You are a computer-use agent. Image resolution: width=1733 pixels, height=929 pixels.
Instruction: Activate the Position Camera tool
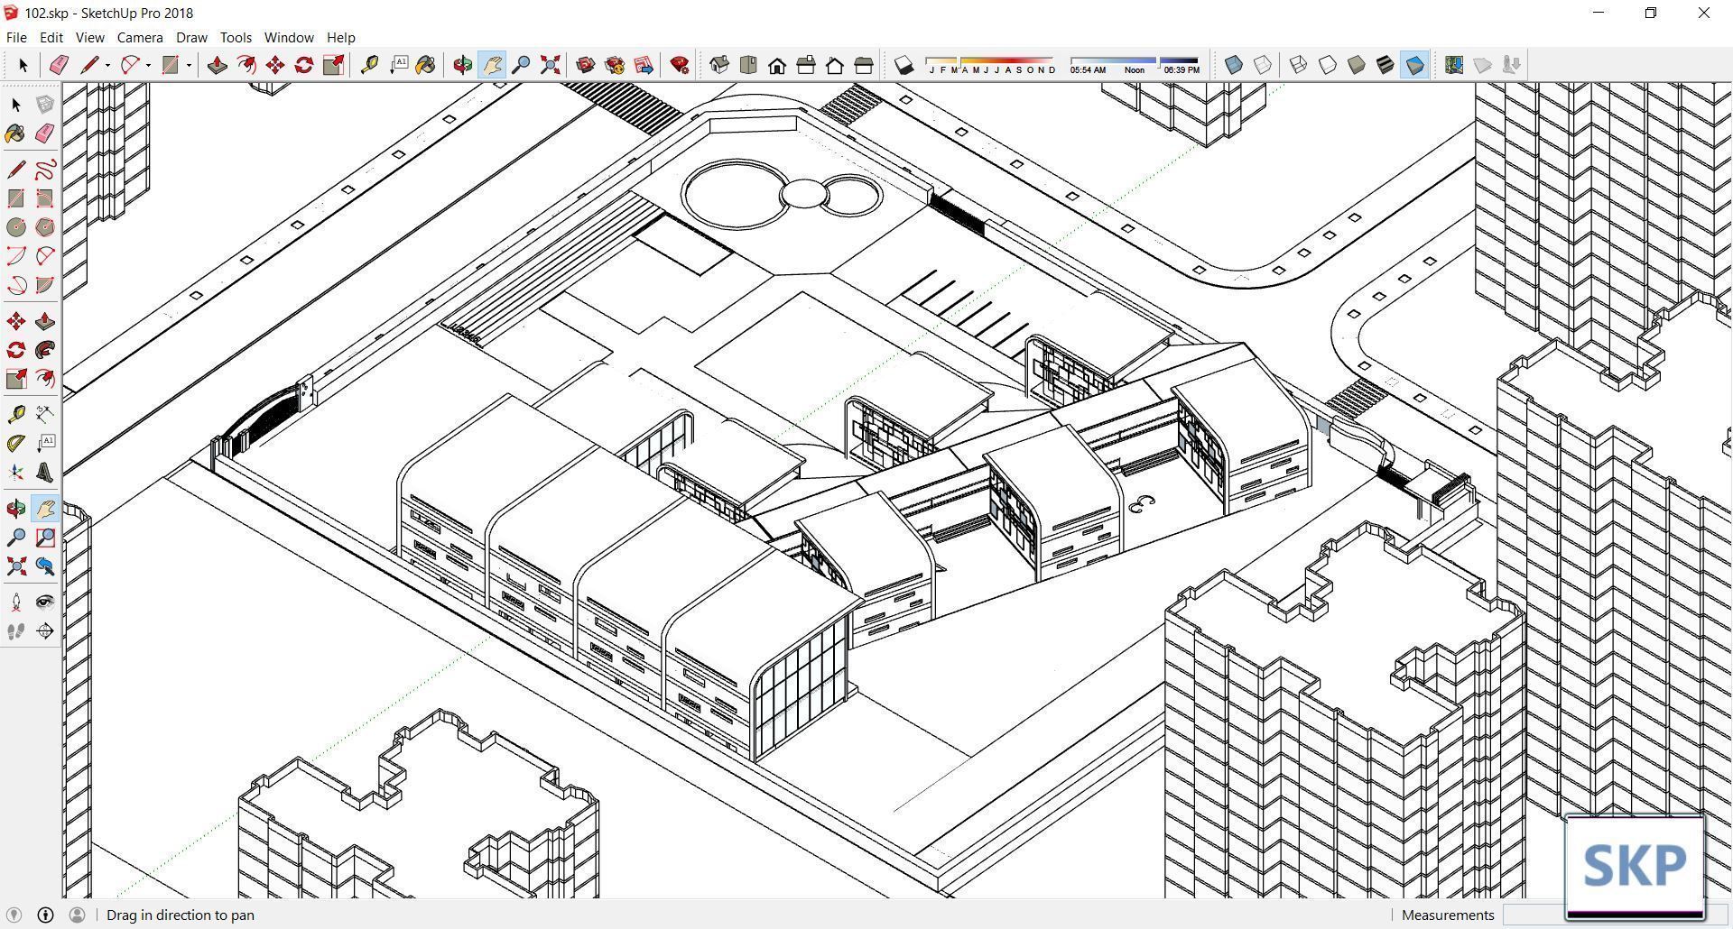pos(16,602)
